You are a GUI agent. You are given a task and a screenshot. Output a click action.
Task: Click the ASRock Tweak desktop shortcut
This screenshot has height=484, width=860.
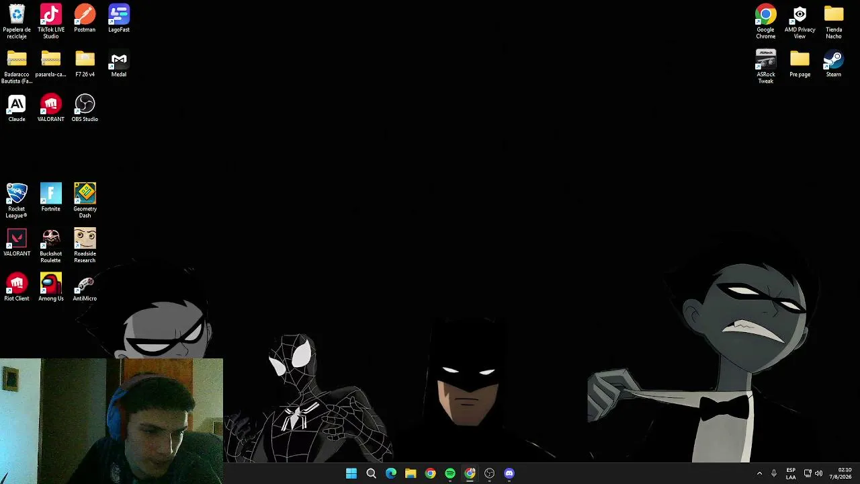(766, 67)
